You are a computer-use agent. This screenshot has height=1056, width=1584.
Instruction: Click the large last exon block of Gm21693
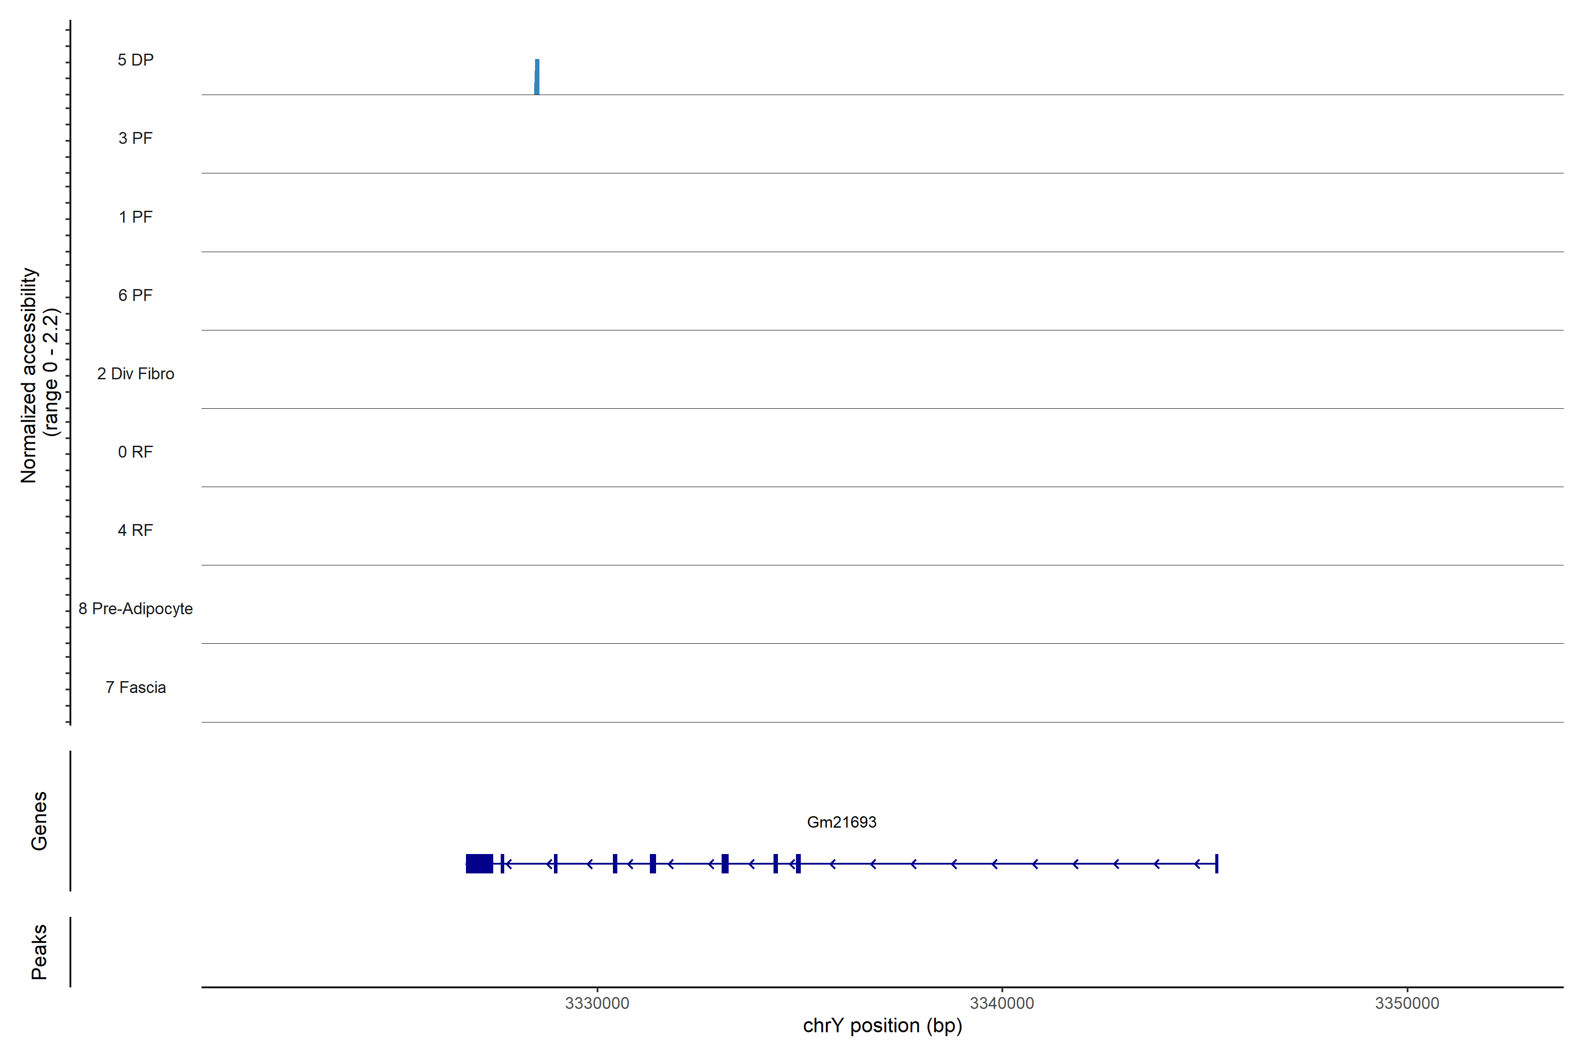point(479,863)
